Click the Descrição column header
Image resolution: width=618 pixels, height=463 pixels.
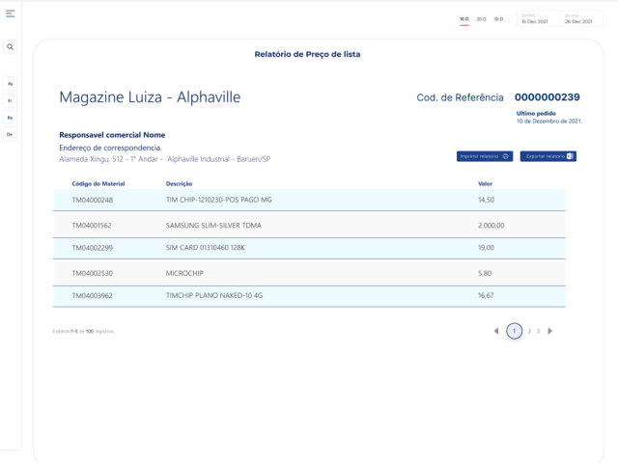tap(179, 184)
